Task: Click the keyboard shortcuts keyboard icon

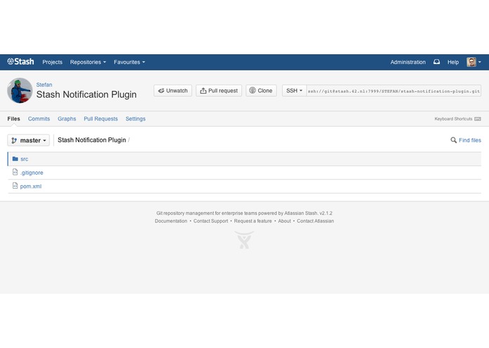Action: (478, 119)
